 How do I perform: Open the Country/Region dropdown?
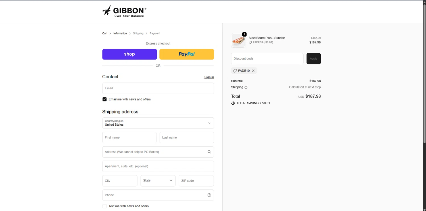tap(158, 123)
